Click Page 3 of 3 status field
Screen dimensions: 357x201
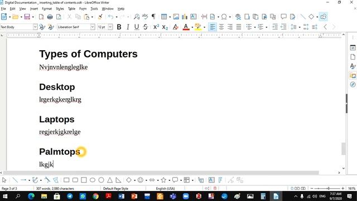coord(9,189)
